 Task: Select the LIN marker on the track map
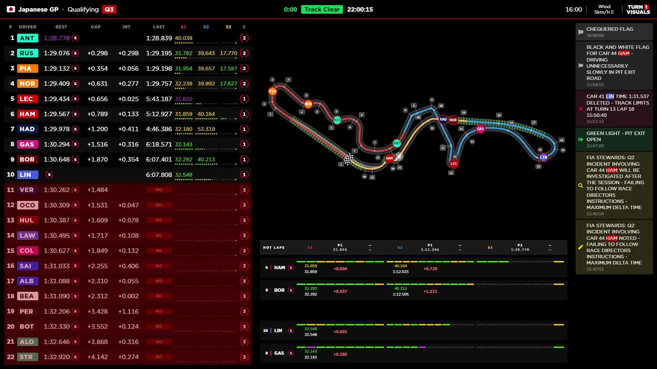click(544, 157)
